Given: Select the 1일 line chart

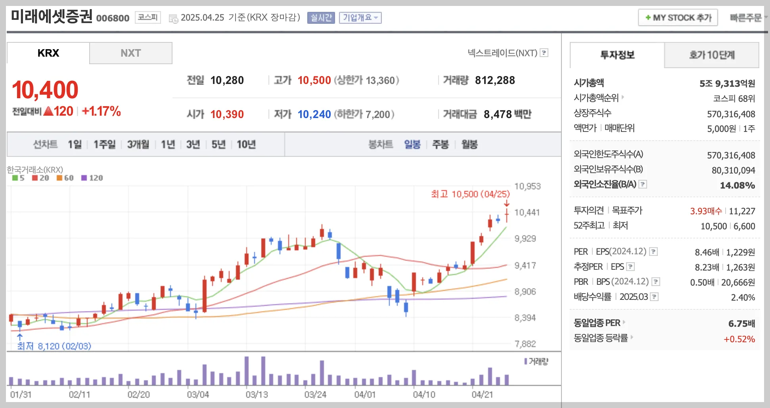Looking at the screenshot, I should pos(75,145).
